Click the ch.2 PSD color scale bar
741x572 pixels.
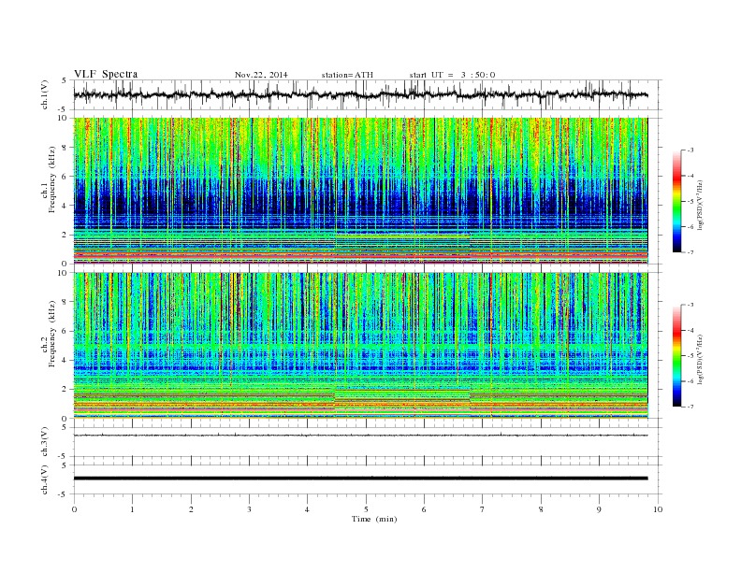(x=677, y=356)
